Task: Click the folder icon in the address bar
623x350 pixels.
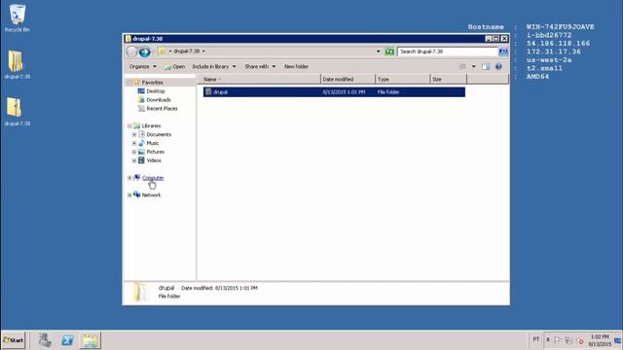Action: click(x=163, y=52)
